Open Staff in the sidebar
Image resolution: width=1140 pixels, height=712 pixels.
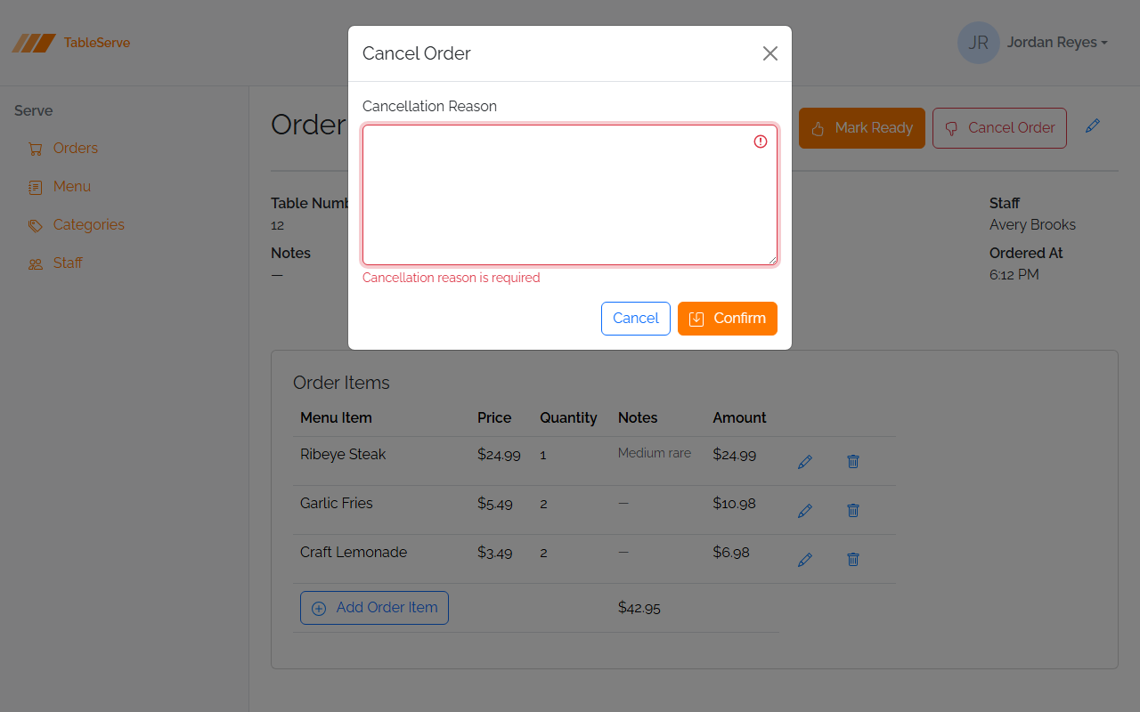pos(68,263)
